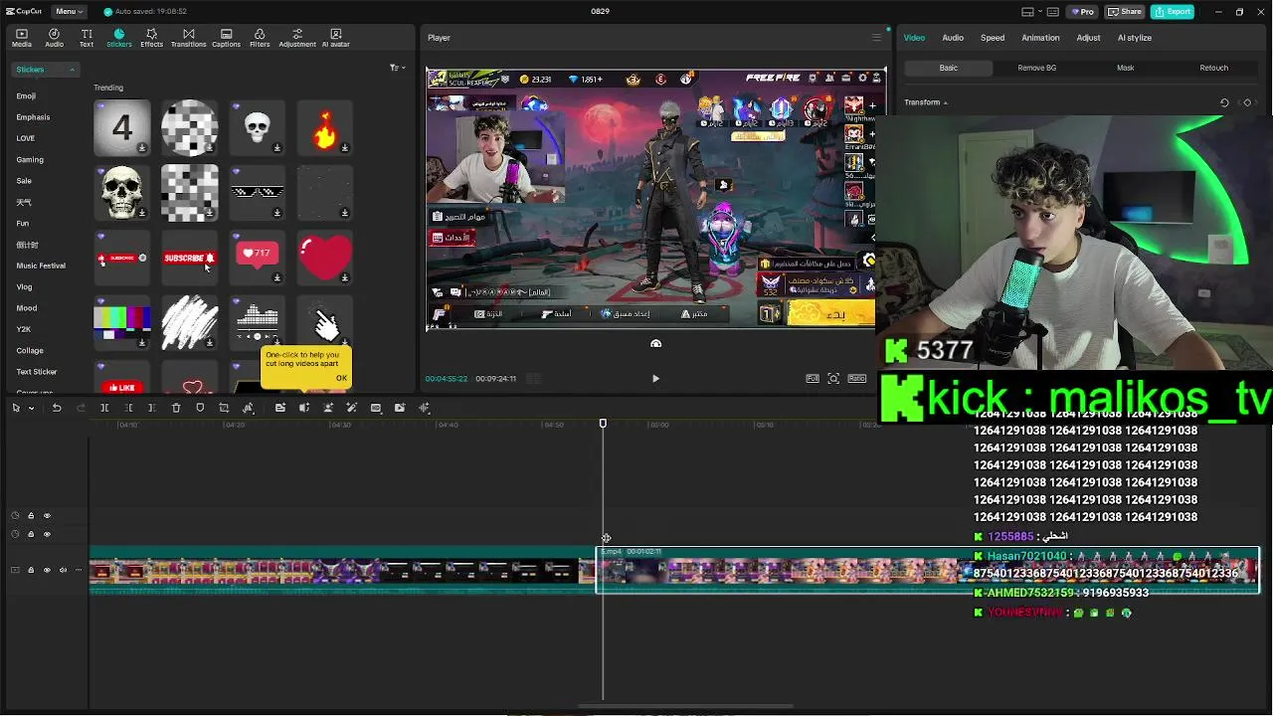This screenshot has height=716, width=1273.
Task: Switch to the Speed tab
Action: tap(993, 38)
